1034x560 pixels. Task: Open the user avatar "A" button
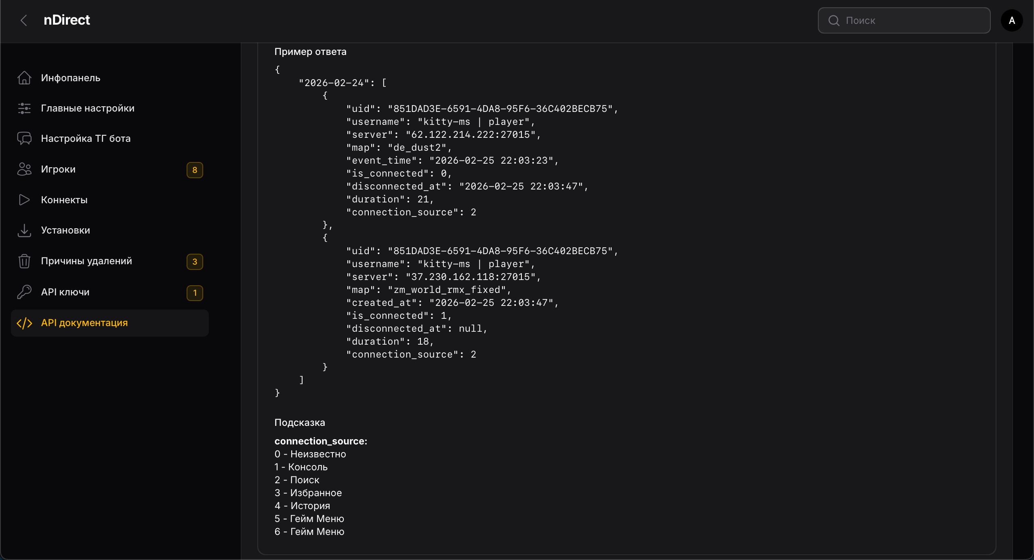click(x=1012, y=20)
